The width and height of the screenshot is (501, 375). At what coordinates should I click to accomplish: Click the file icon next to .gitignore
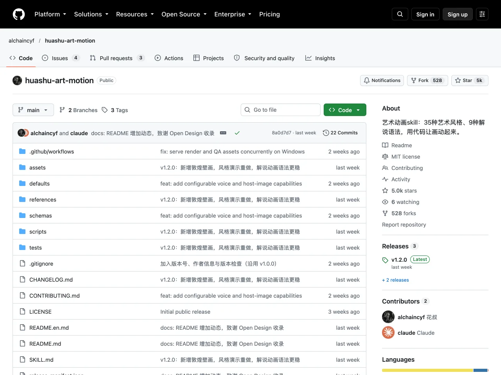tap(22, 263)
